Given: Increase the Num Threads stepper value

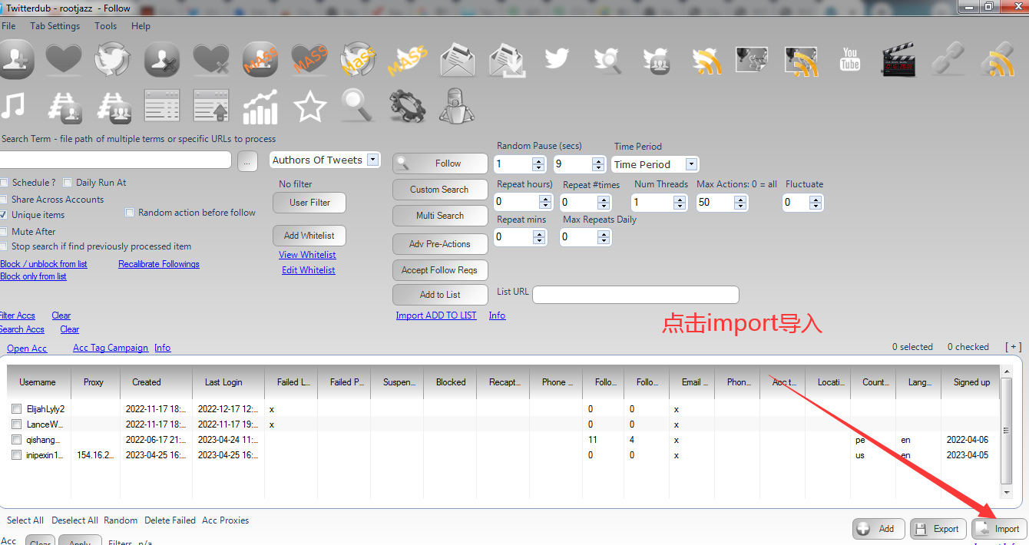Looking at the screenshot, I should click(680, 198).
